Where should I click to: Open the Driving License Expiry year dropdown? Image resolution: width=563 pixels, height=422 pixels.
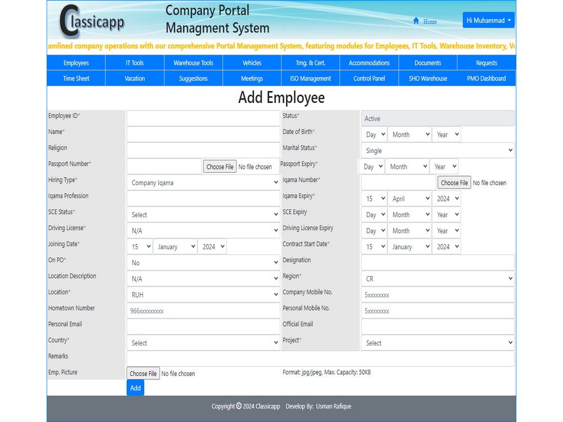click(446, 230)
